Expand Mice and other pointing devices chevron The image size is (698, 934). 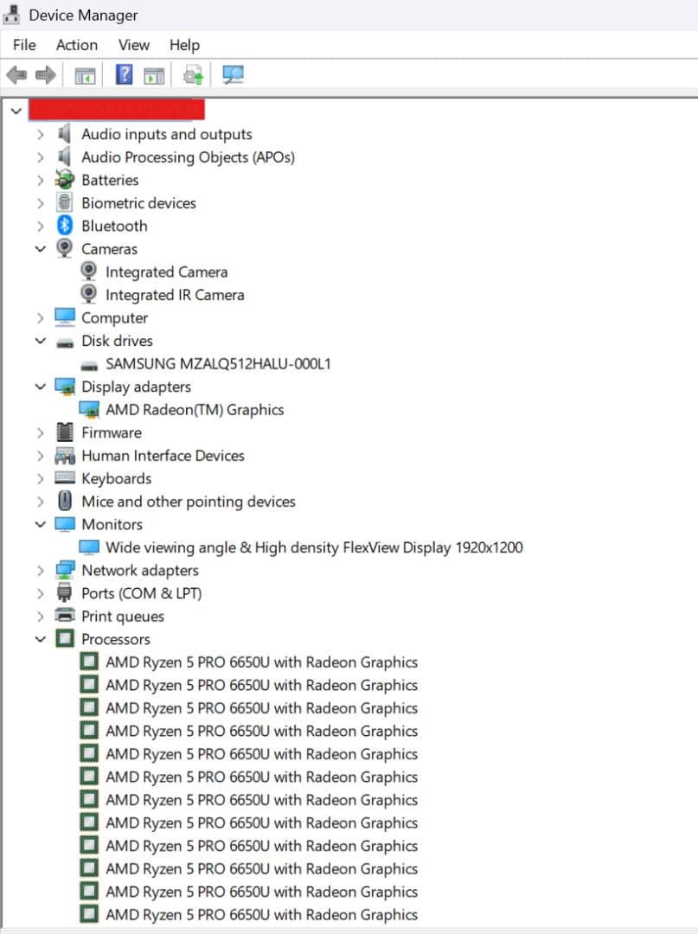pos(40,502)
